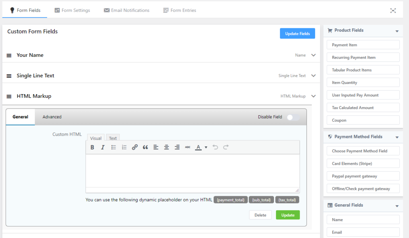The height and width of the screenshot is (238, 409).
Task: Click the fullscreen expand icon
Action: click(393, 10)
